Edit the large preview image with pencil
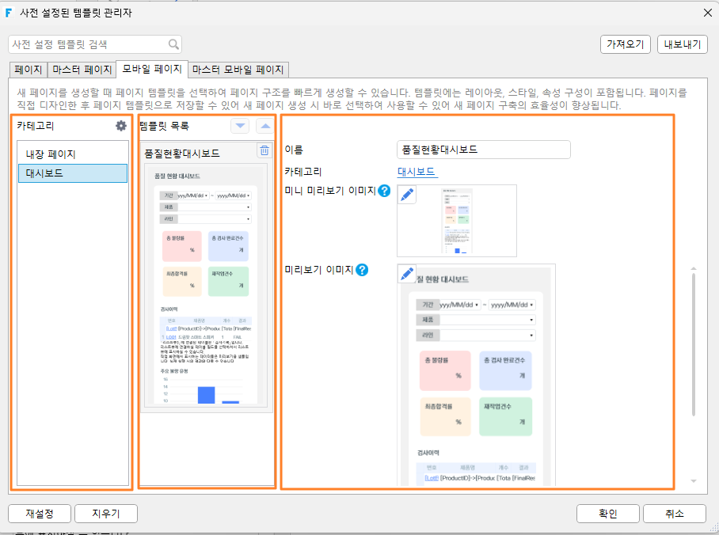The height and width of the screenshot is (535, 719). click(x=407, y=274)
